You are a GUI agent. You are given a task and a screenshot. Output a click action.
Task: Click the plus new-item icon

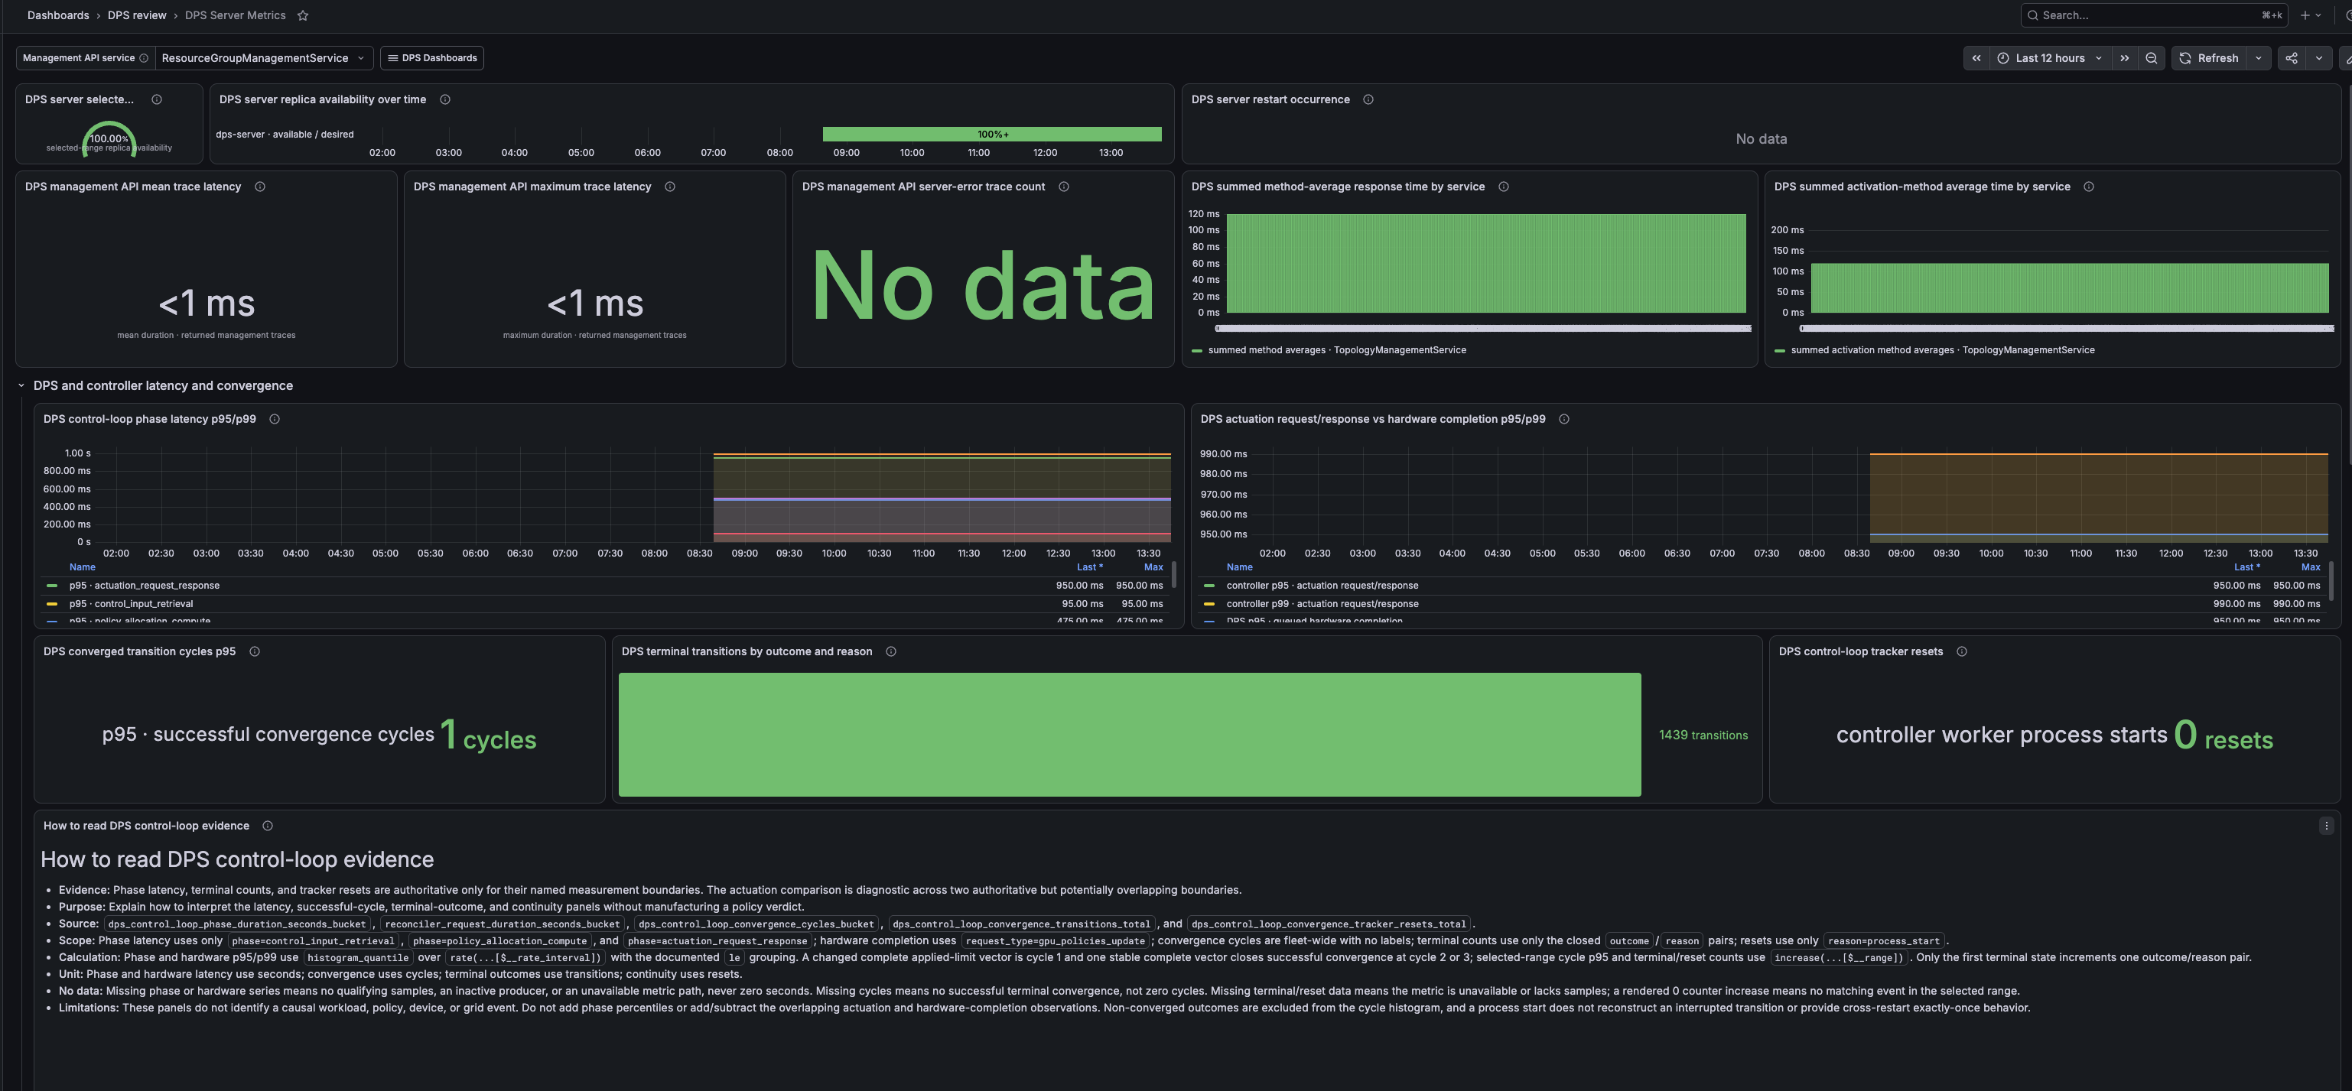[x=2305, y=15]
